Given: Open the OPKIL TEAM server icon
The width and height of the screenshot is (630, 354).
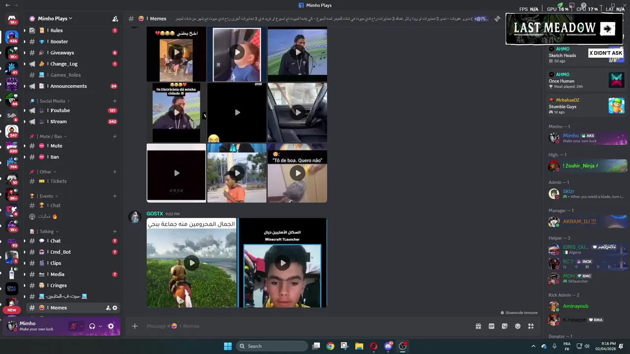Looking at the screenshot, I should [12, 289].
